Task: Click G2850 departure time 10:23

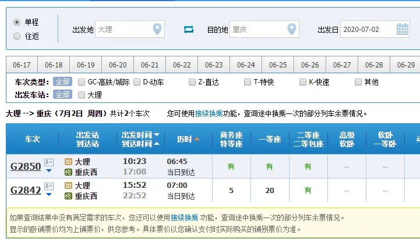Action: click(x=135, y=161)
